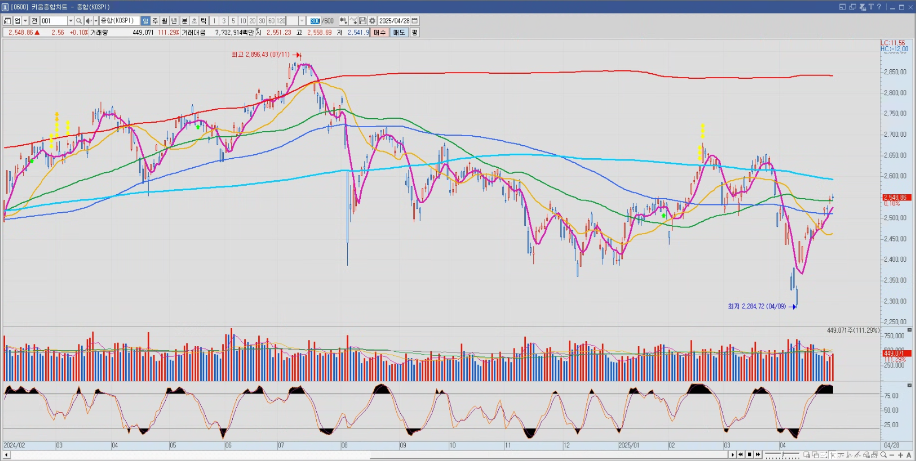Select the 주 (weekly) period toggle
The width and height of the screenshot is (916, 461).
click(155, 21)
